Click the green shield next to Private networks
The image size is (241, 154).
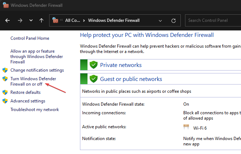(94, 65)
